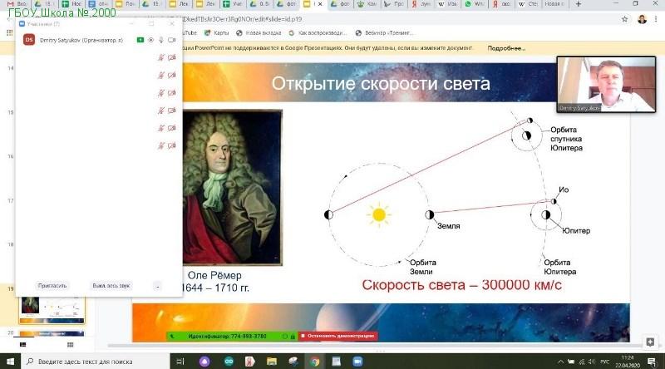The width and height of the screenshot is (665, 369).
Task: Open Chrome three-dot menu
Action: pos(656,19)
